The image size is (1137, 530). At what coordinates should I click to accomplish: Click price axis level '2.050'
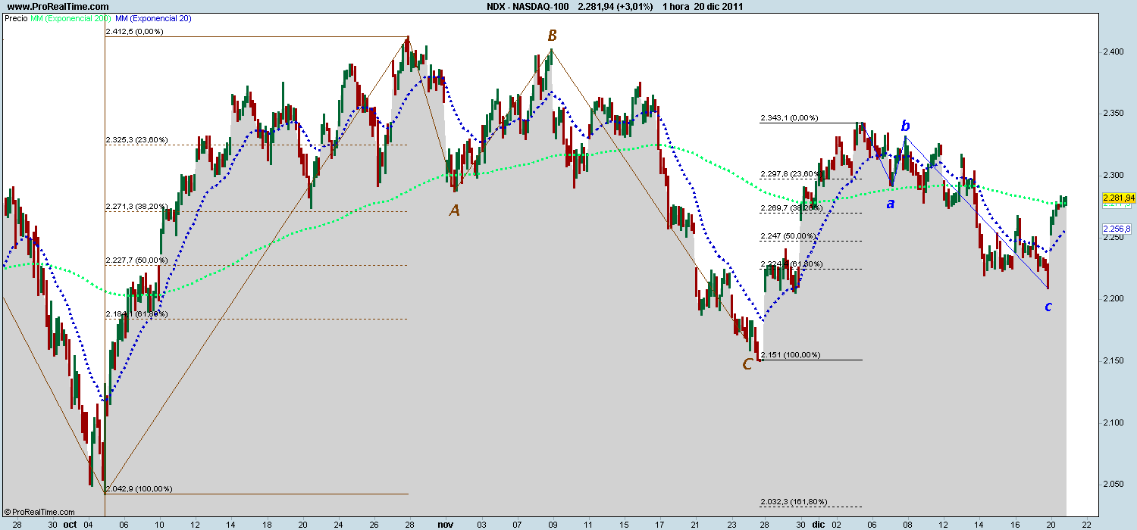1114,484
